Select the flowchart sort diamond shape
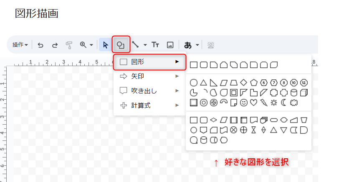Viewport: 339px width, 182px height. (264, 130)
